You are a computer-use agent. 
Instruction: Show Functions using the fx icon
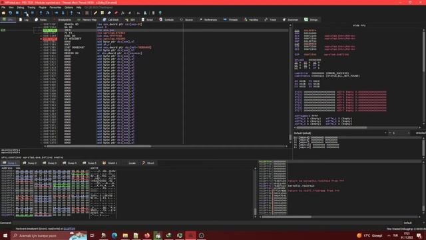point(122,13)
